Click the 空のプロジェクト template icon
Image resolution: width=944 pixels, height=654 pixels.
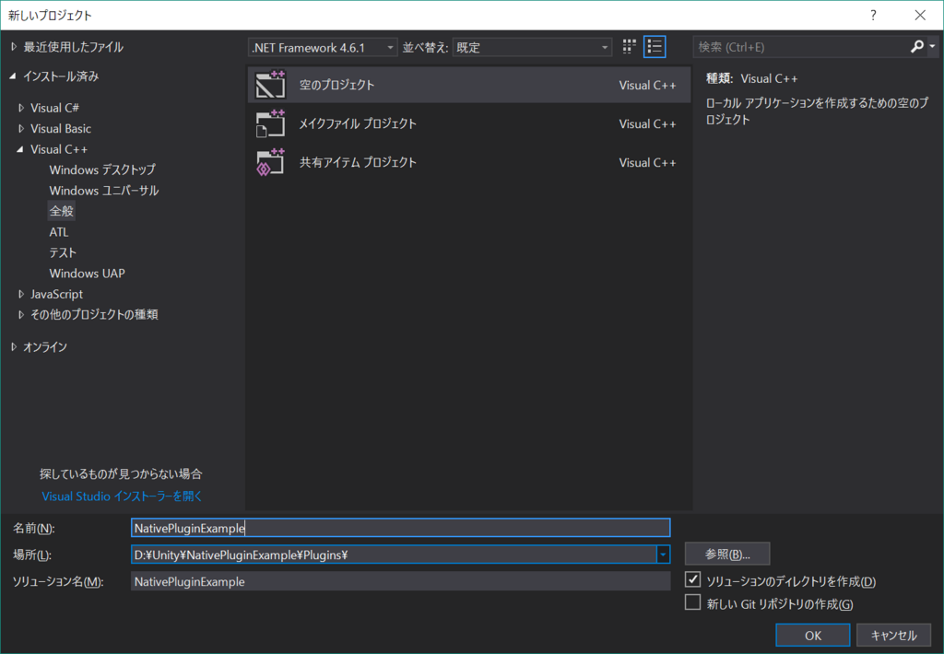[270, 85]
